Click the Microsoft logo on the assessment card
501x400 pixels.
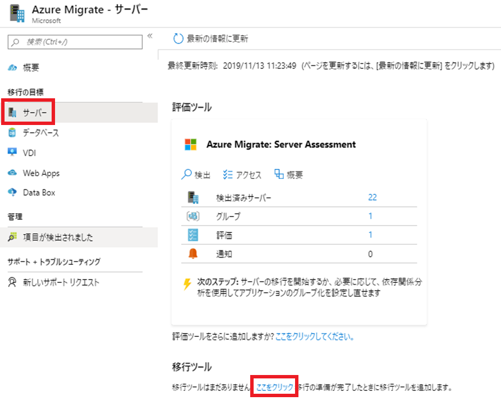[191, 144]
